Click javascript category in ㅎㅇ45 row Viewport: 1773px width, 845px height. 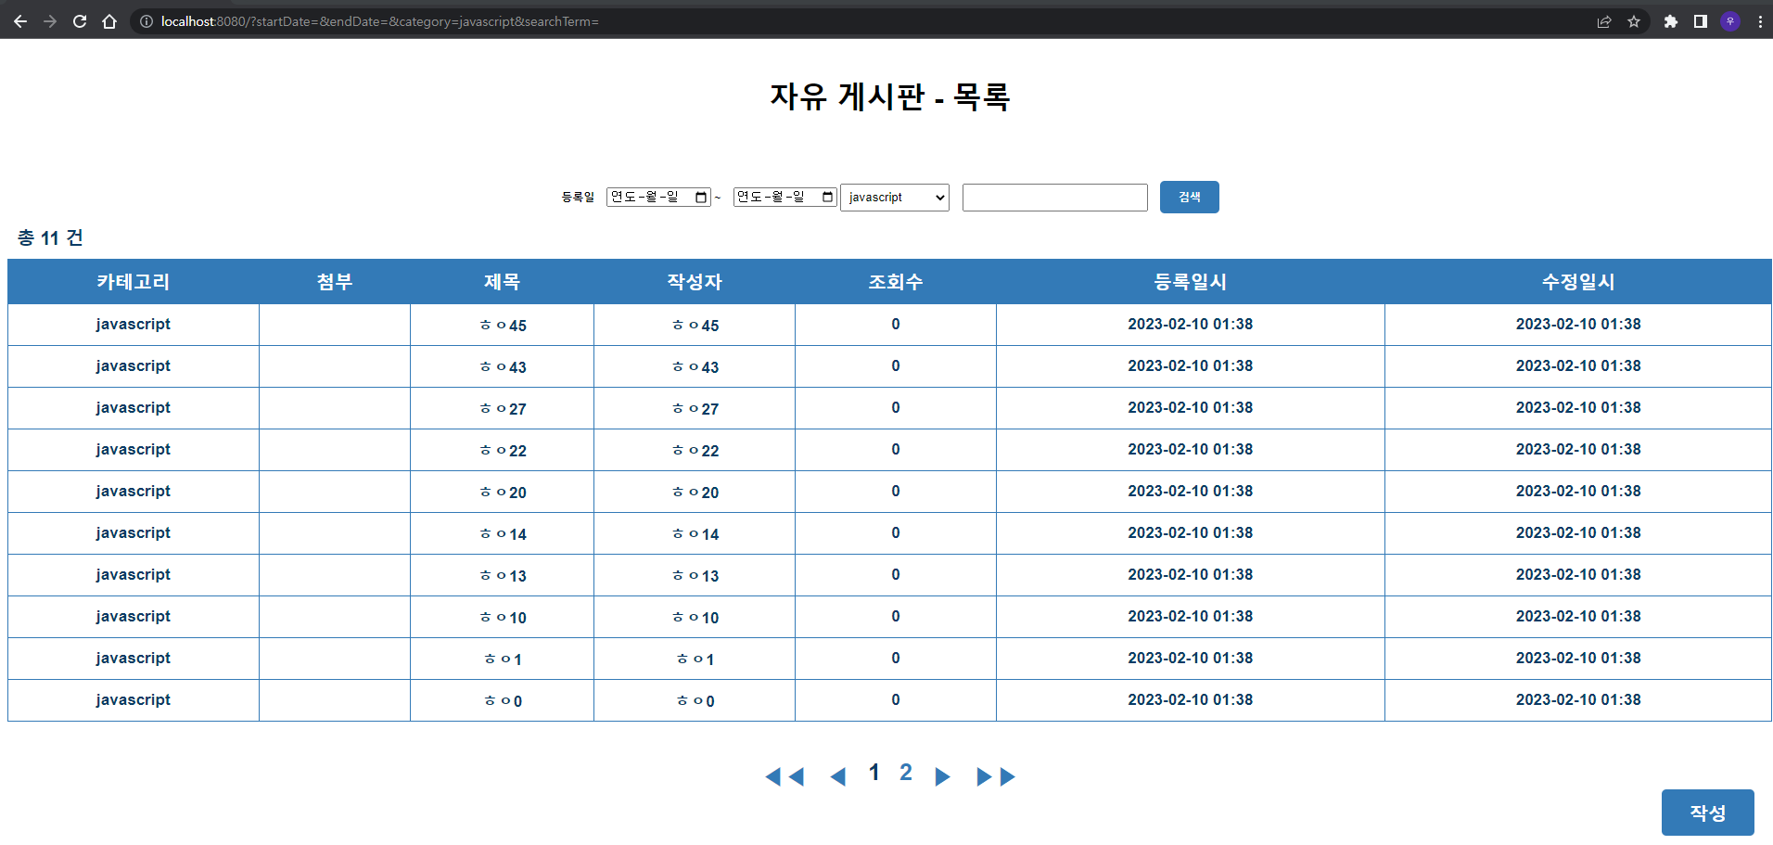click(x=134, y=325)
